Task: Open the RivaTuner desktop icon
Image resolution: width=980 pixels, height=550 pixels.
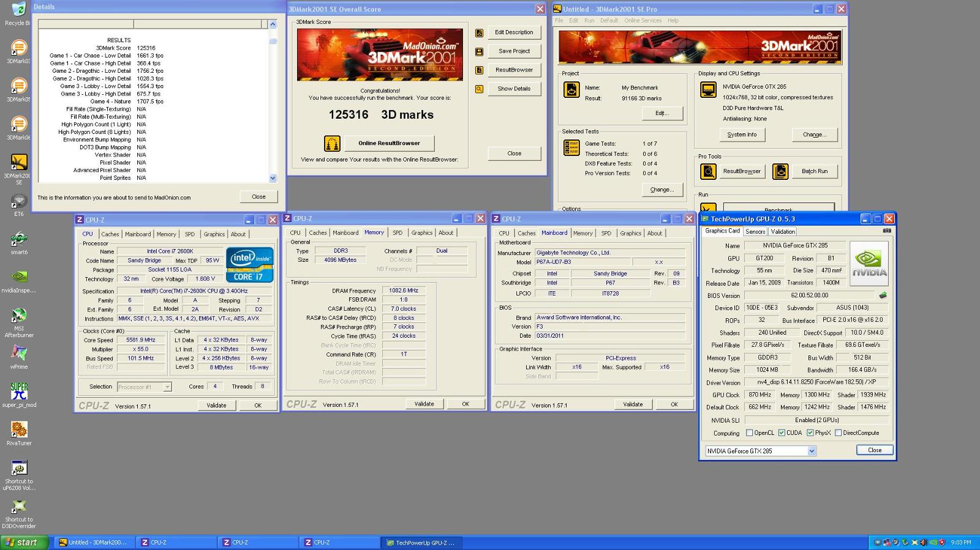Action: pyautogui.click(x=19, y=429)
